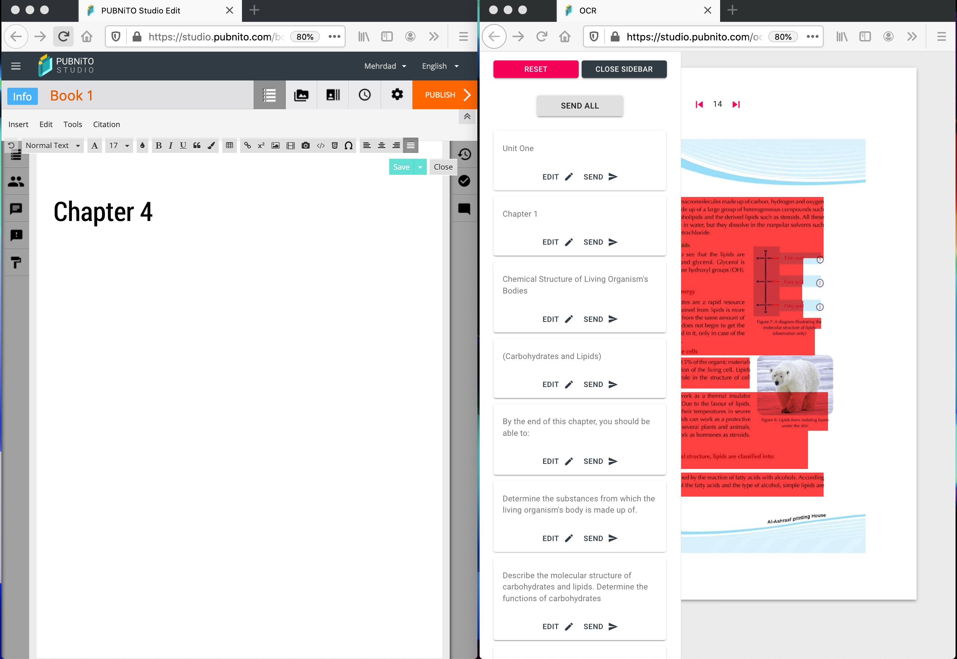Open the code view icon
Viewport: 957px width, 659px height.
(321, 145)
